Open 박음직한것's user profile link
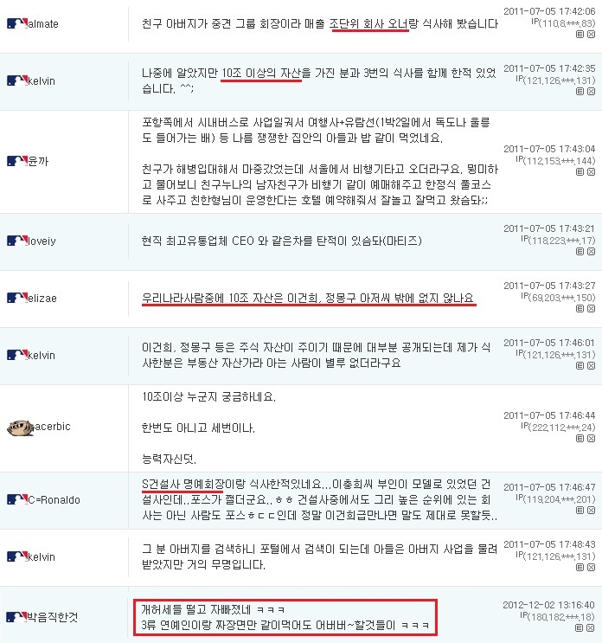This screenshot has height=643, width=602. [52, 617]
